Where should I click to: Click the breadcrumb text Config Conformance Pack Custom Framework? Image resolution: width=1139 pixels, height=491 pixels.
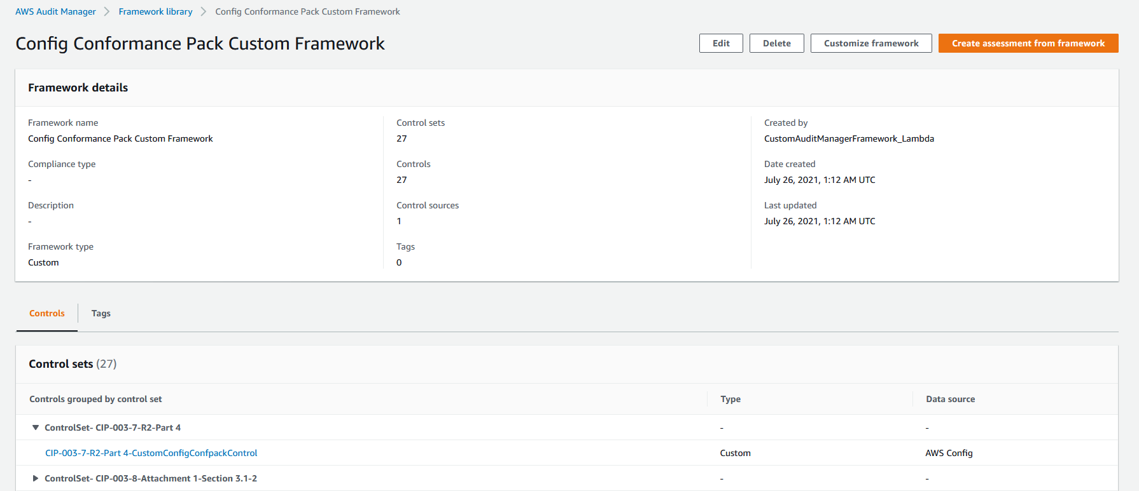pos(307,11)
